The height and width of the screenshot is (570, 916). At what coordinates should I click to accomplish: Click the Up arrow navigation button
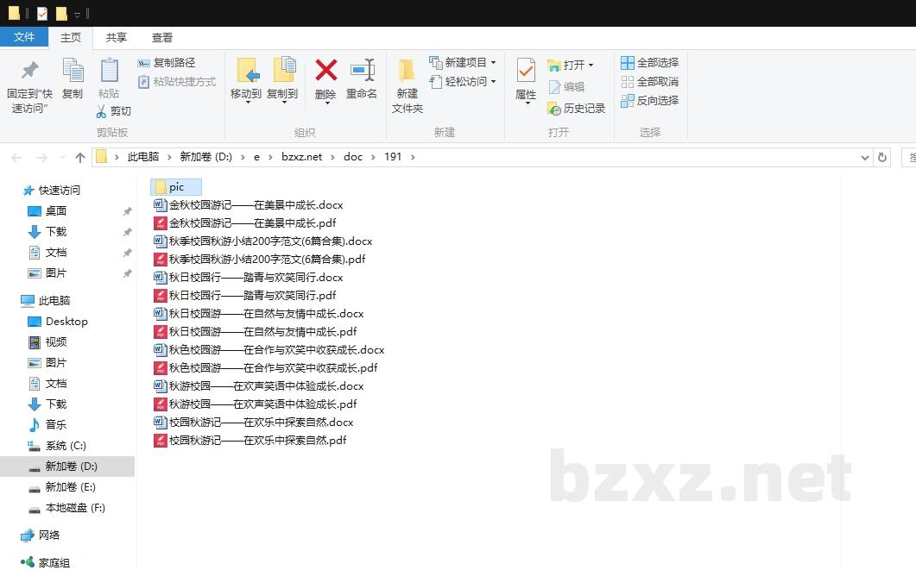(80, 157)
